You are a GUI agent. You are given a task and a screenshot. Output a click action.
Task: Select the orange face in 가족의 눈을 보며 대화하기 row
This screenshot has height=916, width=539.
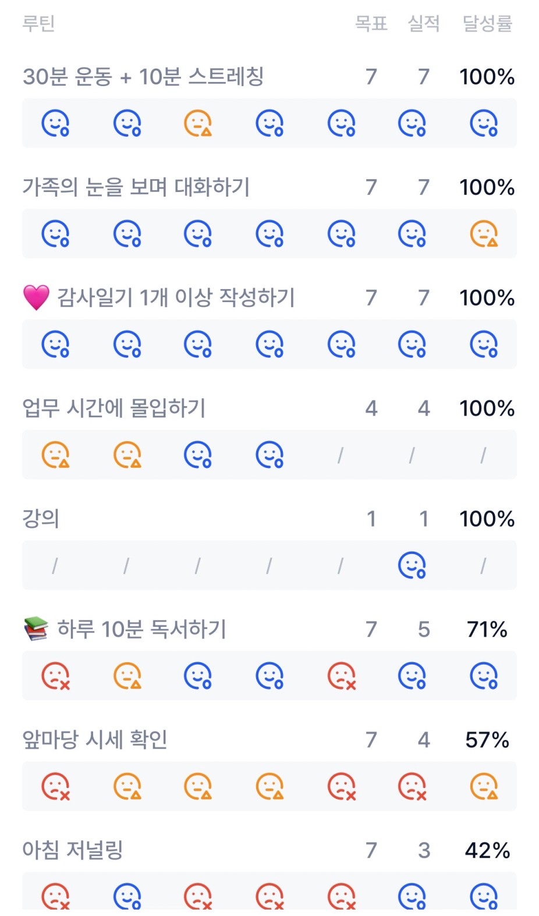click(x=484, y=234)
